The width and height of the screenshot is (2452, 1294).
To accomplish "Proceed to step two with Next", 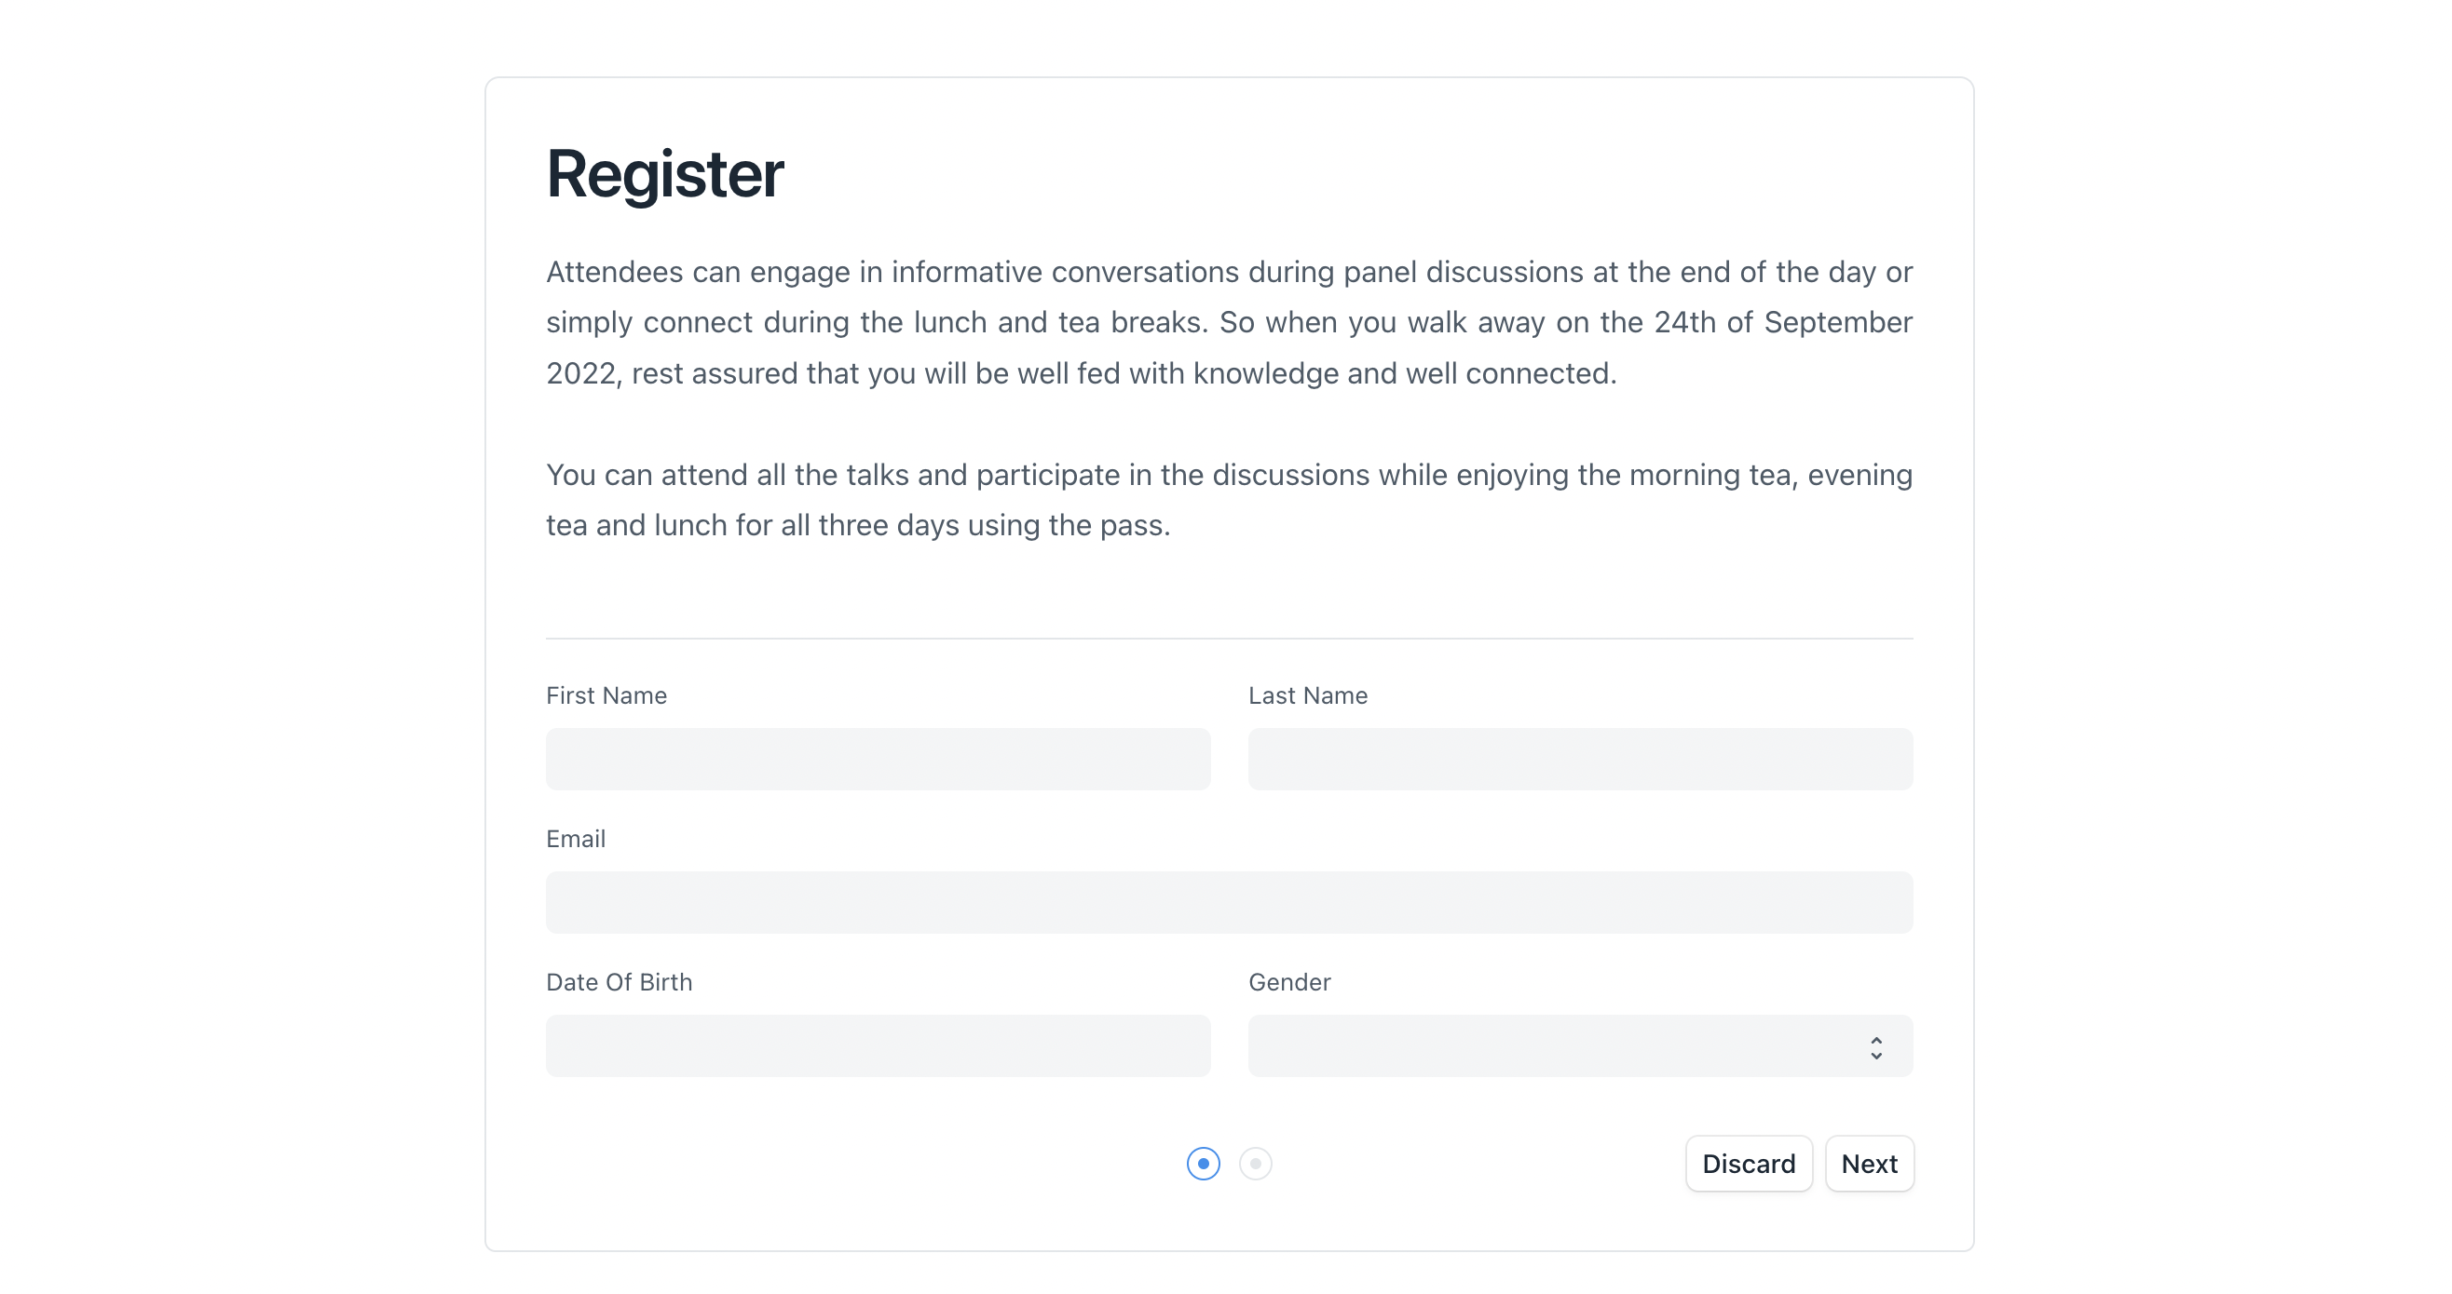I will (x=1869, y=1163).
